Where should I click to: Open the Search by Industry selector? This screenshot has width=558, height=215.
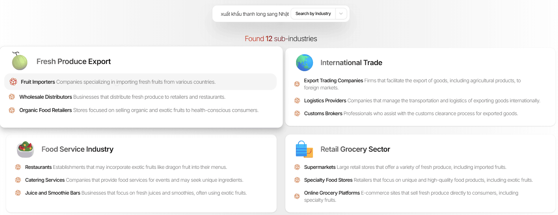(x=313, y=14)
